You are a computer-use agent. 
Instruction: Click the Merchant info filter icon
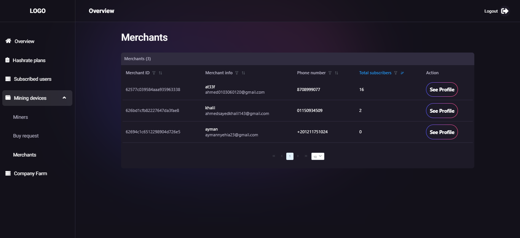pos(236,73)
